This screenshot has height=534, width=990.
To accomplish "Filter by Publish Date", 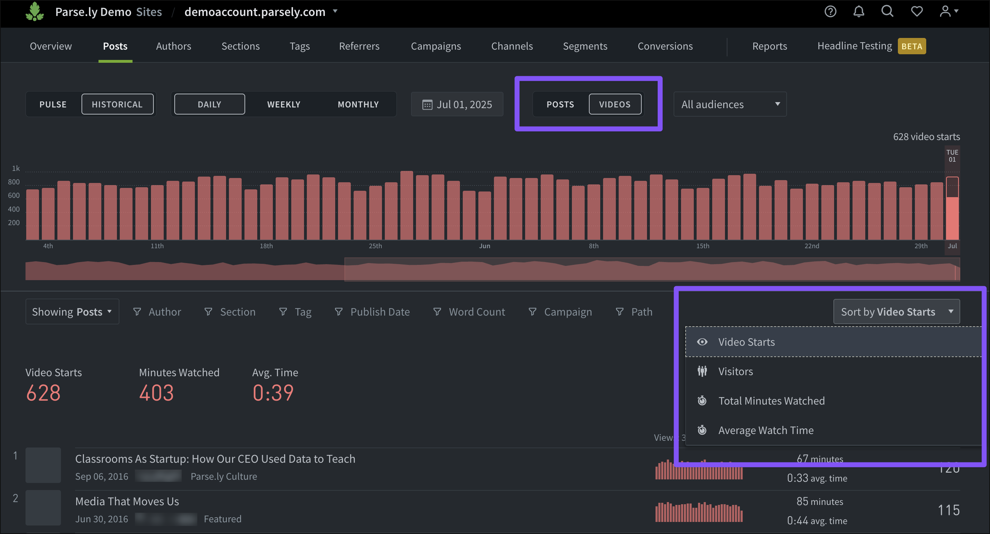I will click(372, 312).
